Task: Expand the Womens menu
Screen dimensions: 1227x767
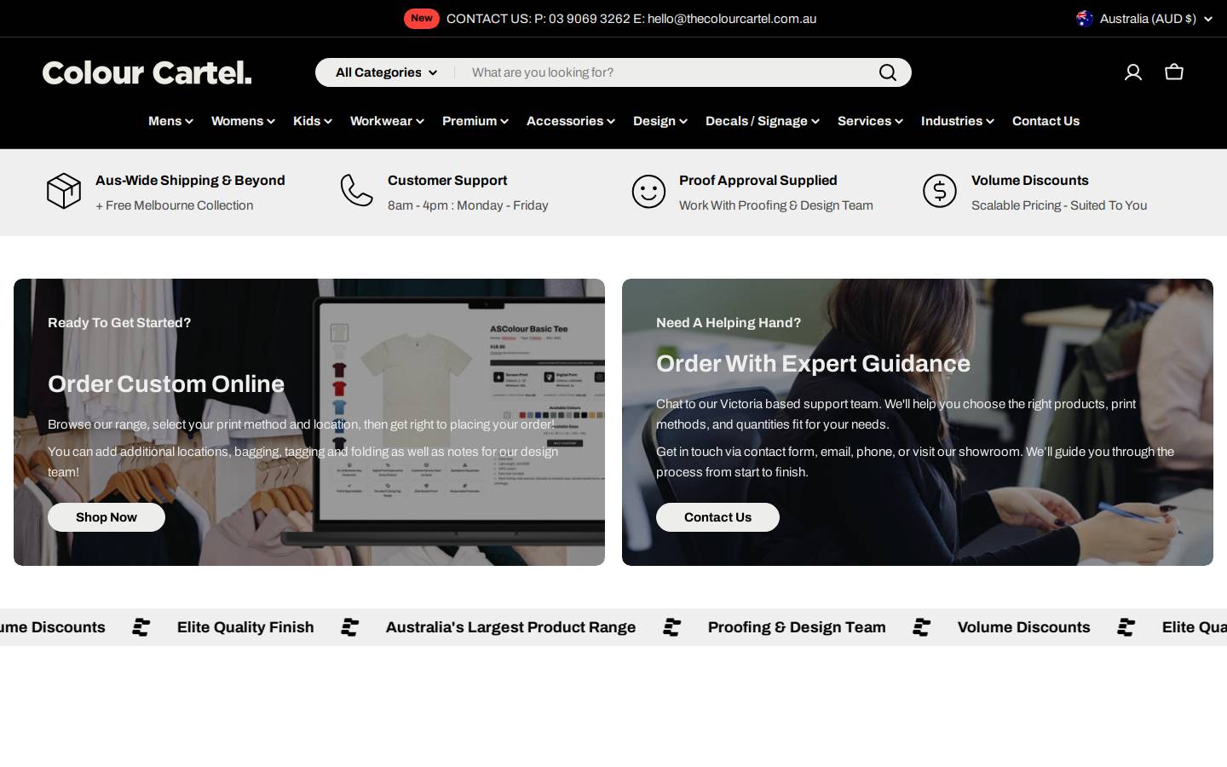Action: point(243,121)
